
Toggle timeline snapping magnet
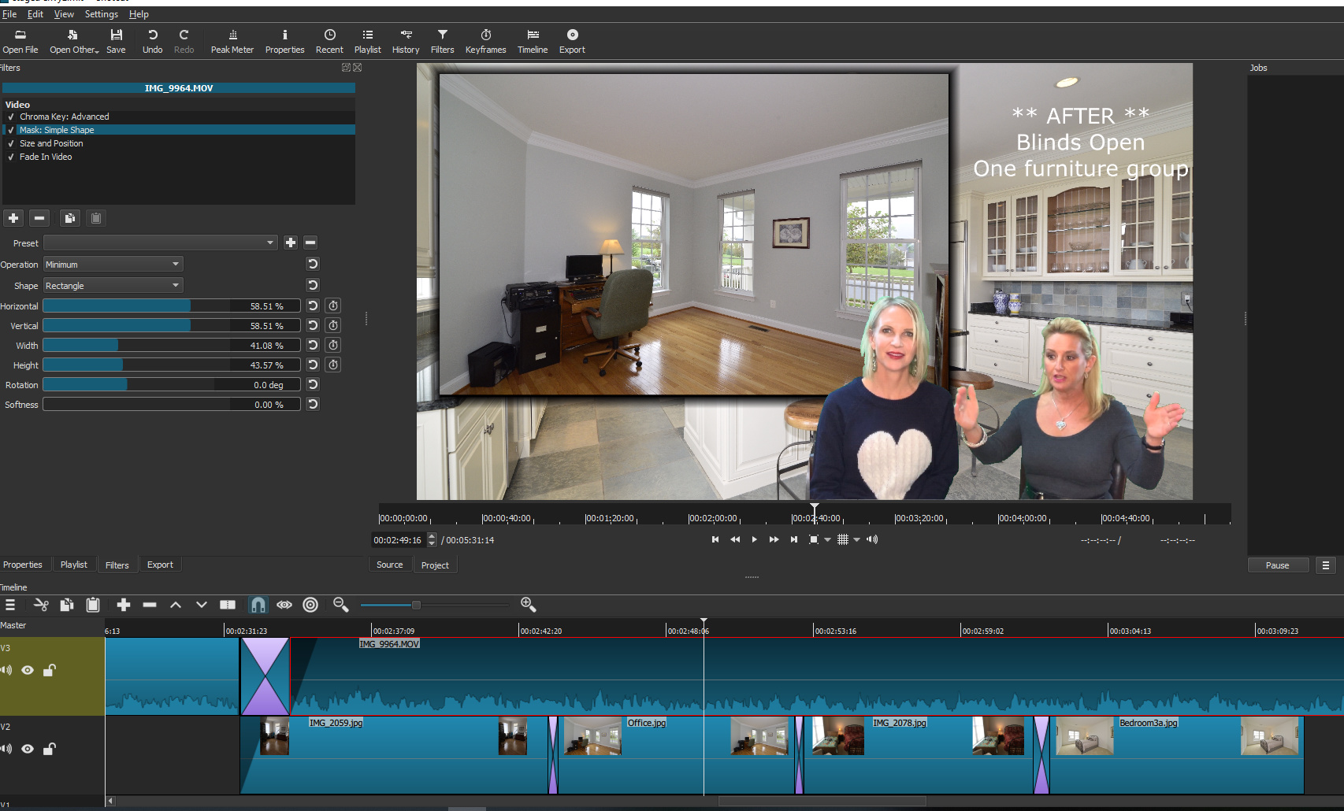click(x=258, y=605)
